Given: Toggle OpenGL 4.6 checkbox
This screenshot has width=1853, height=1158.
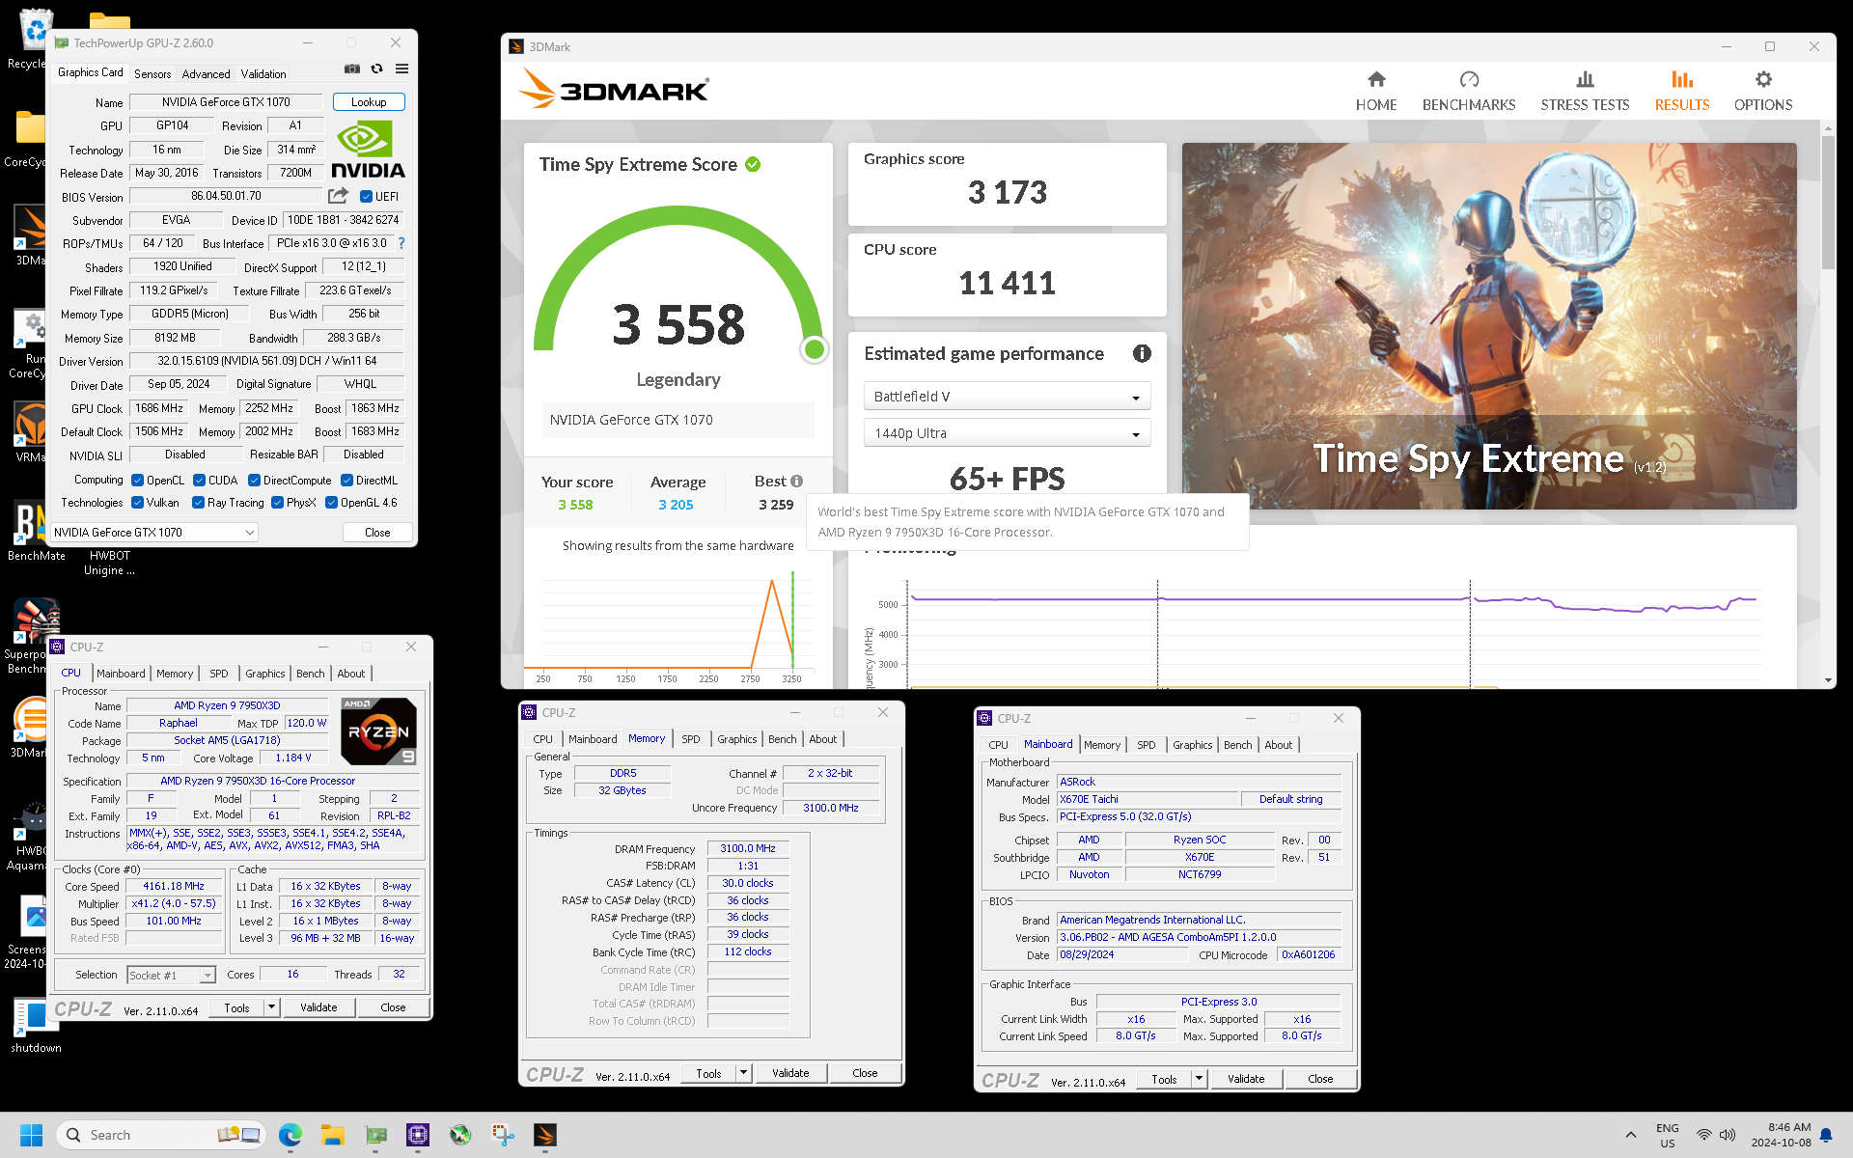Looking at the screenshot, I should [331, 502].
